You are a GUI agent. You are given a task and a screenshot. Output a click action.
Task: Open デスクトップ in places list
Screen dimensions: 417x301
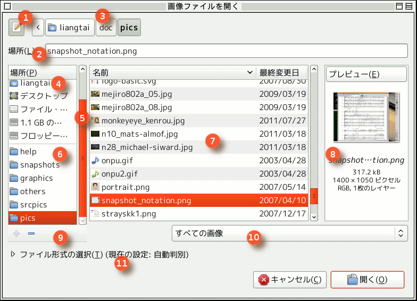point(43,96)
